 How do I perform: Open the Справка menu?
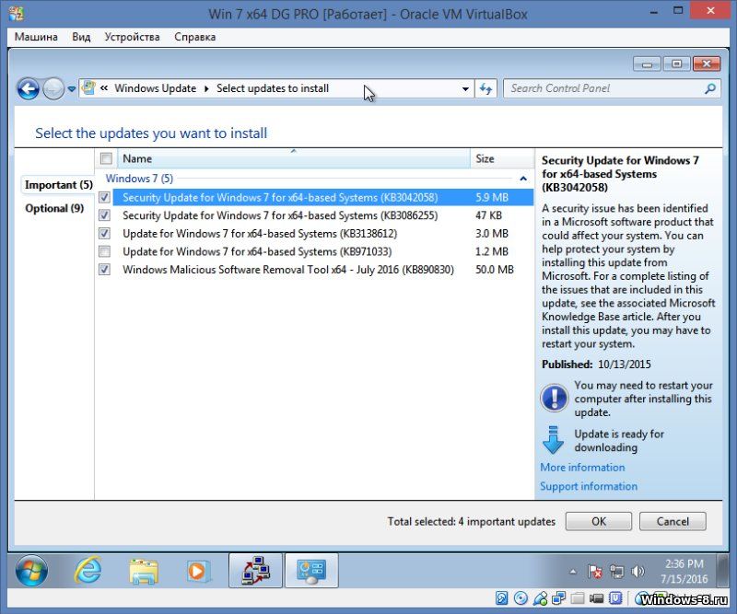point(194,37)
